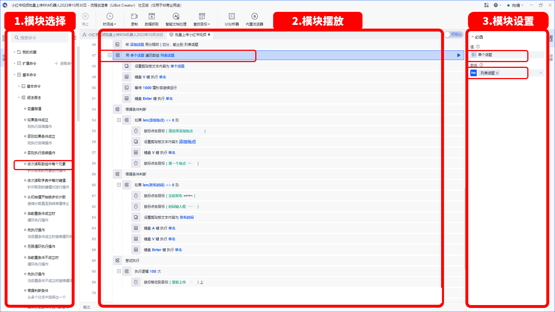Click the mouse icon on line 69 重新上传

pos(136,282)
